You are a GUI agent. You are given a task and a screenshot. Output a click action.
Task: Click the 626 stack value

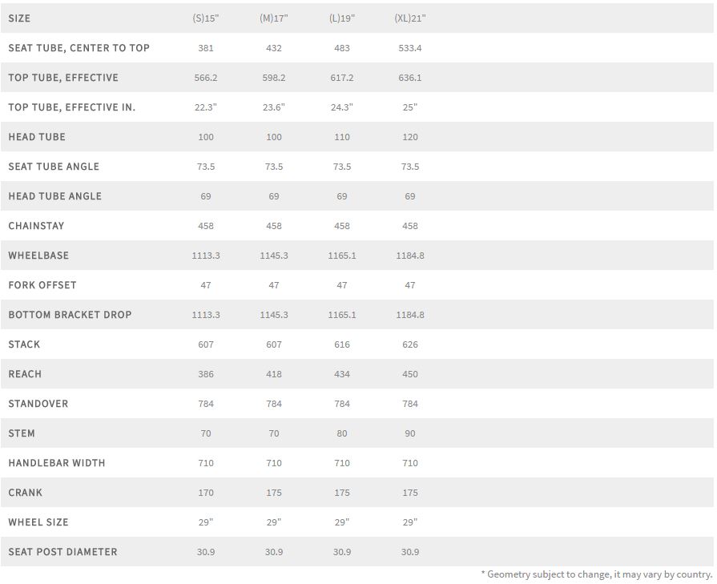click(x=410, y=344)
